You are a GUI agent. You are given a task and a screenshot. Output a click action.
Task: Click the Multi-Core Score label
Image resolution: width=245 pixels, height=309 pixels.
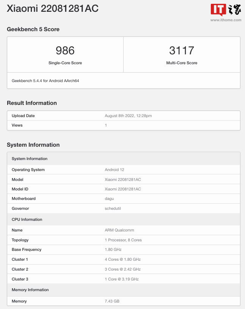tap(182, 63)
